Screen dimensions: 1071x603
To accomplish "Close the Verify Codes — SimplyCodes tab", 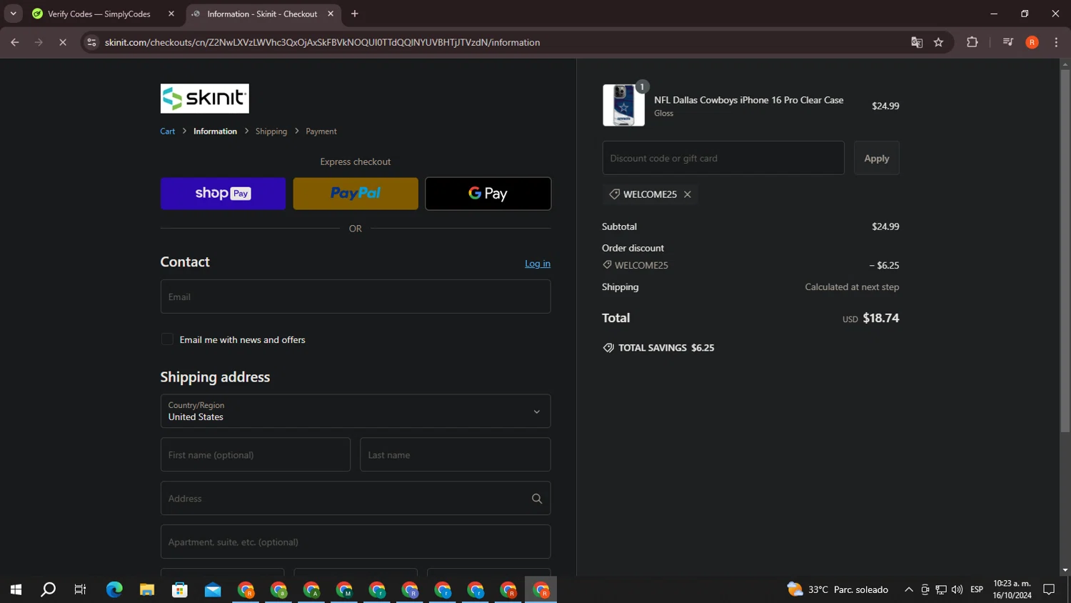I will (x=171, y=14).
